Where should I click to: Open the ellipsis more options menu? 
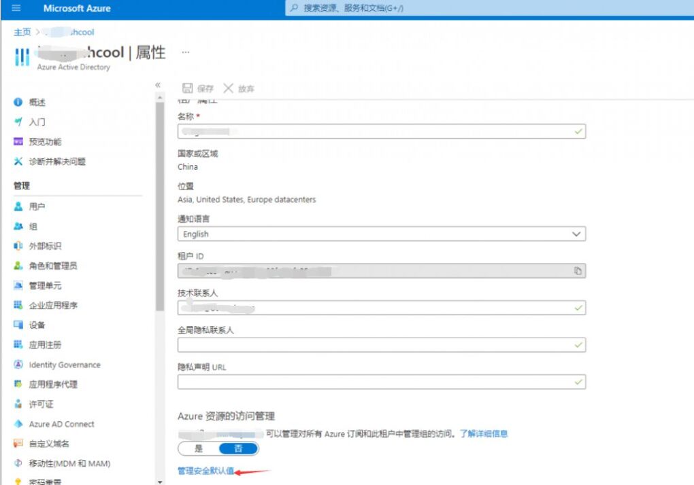click(186, 52)
